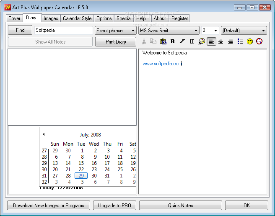Click the Wed column header in calendar
Viewport: 275px width, 216px height.
tap(94, 144)
